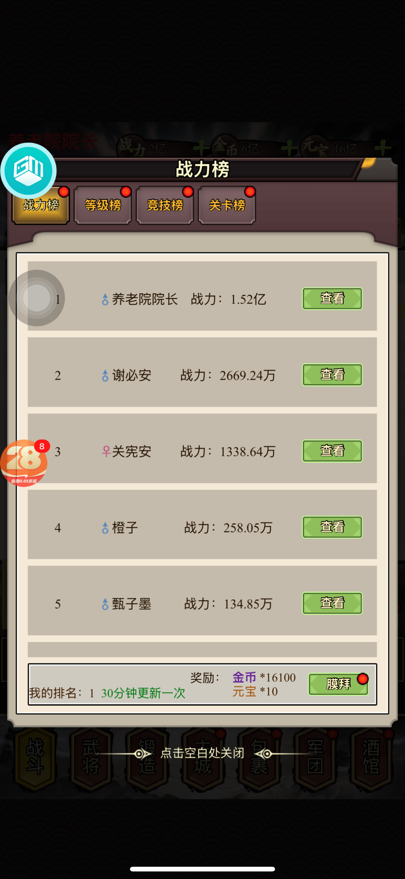
Task: Open the 战斗 hexagon menu icon
Action: tap(35, 760)
